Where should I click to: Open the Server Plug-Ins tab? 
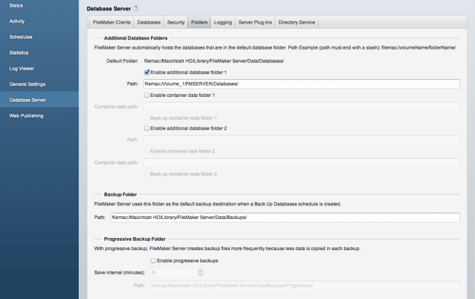pos(255,22)
